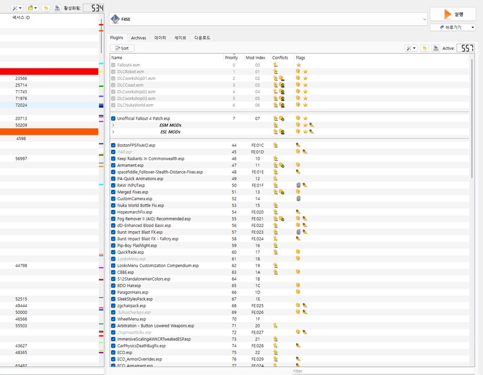Create plugin list backup icon near Active counter
This screenshot has height=375, width=483.
point(436,48)
